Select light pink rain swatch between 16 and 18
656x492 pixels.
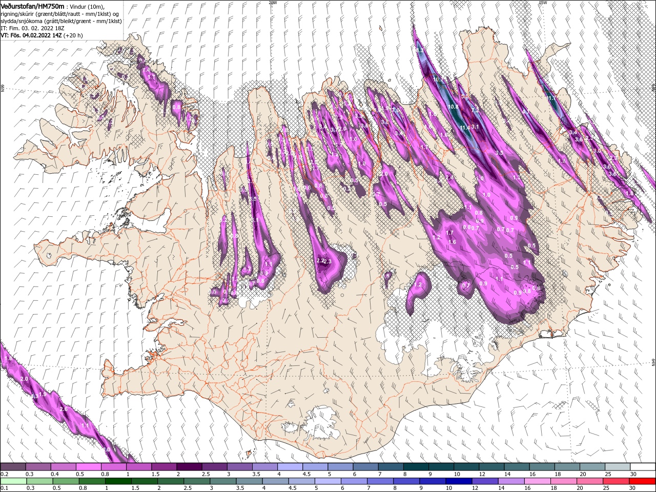(x=537, y=481)
